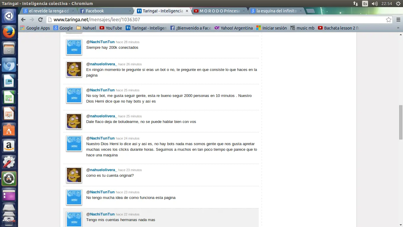The width and height of the screenshot is (403, 227).
Task: Open keyboard layout Es indicator
Action: click(365, 4)
